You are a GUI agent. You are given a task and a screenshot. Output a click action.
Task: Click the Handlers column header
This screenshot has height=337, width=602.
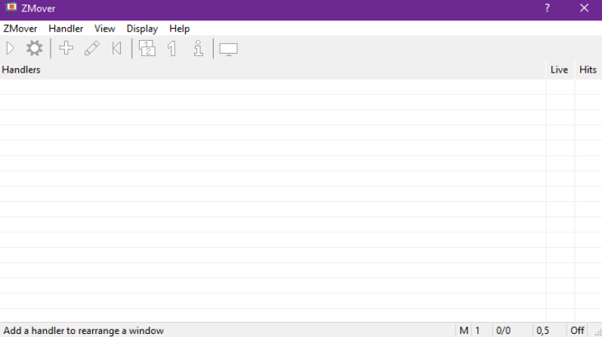273,70
